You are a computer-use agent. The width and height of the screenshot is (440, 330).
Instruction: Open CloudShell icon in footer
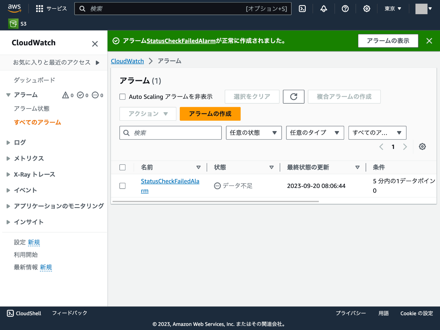[10, 313]
